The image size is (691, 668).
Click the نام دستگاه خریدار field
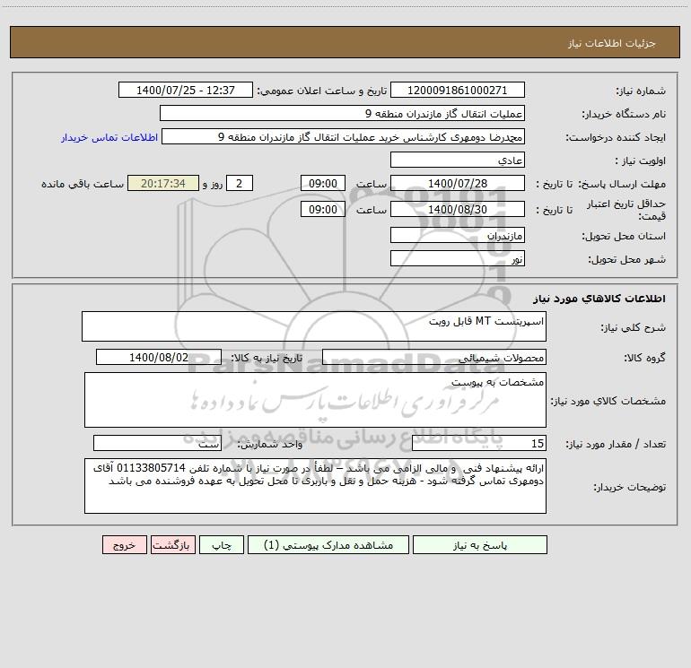(342, 113)
